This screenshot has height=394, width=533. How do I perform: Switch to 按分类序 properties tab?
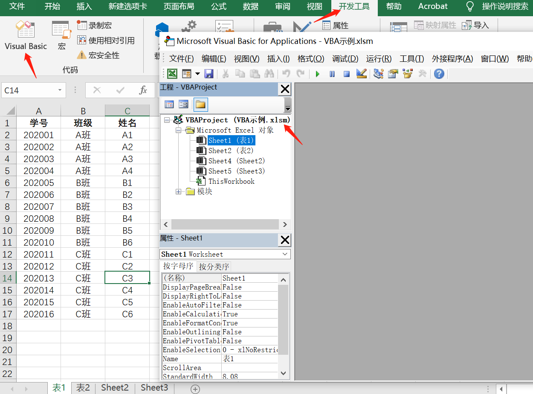click(x=214, y=267)
